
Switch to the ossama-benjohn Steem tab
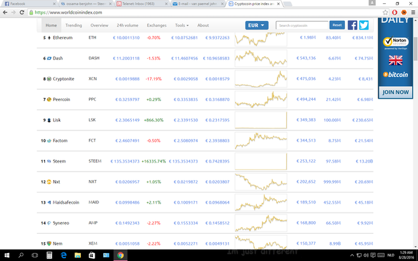tap(86, 4)
